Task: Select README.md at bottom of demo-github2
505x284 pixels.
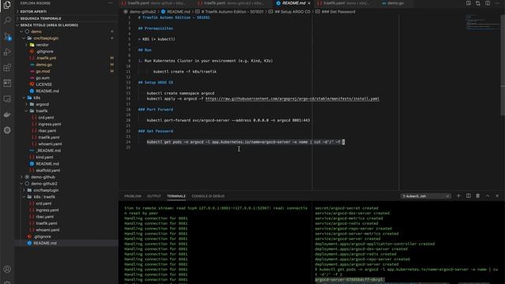Action: click(x=45, y=243)
